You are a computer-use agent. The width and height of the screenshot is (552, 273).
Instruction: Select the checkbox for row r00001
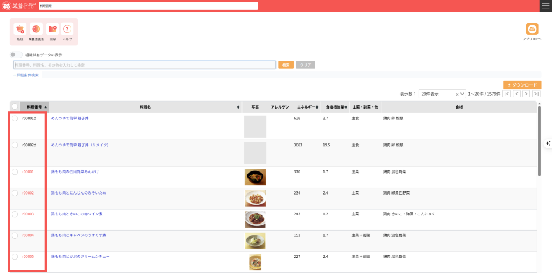click(x=15, y=172)
